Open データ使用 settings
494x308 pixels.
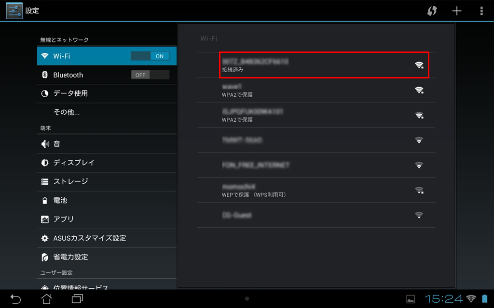pyautogui.click(x=107, y=93)
